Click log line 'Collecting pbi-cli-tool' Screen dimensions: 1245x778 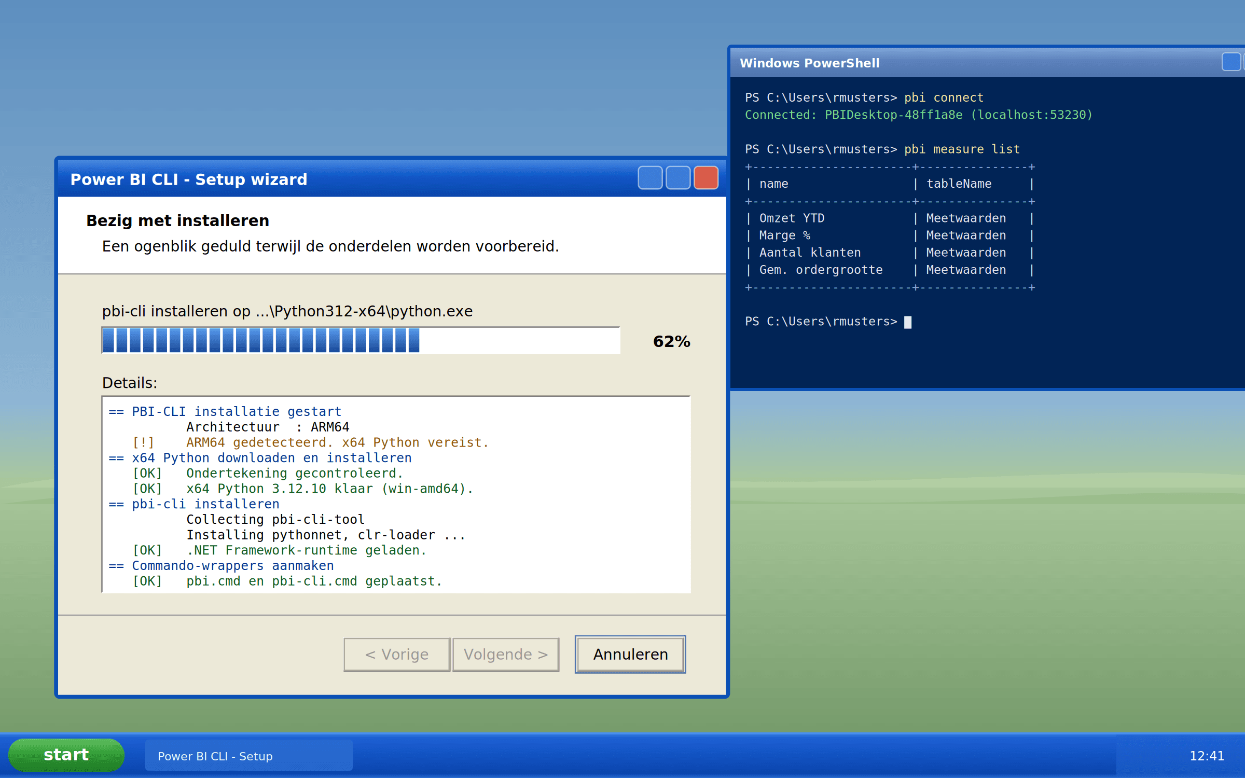pos(275,519)
